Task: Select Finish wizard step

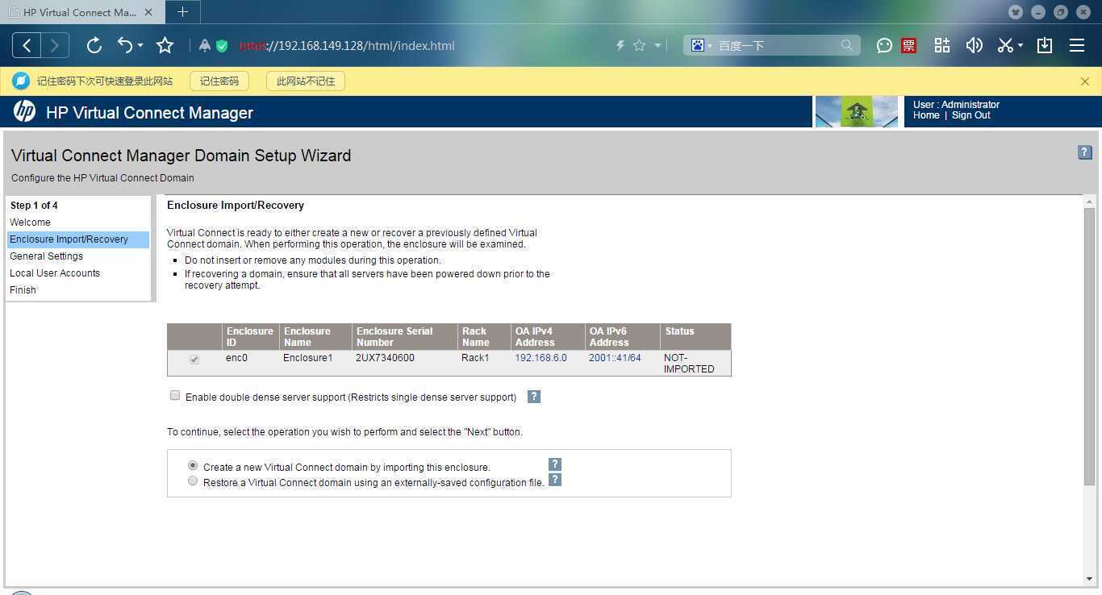Action: pos(23,290)
